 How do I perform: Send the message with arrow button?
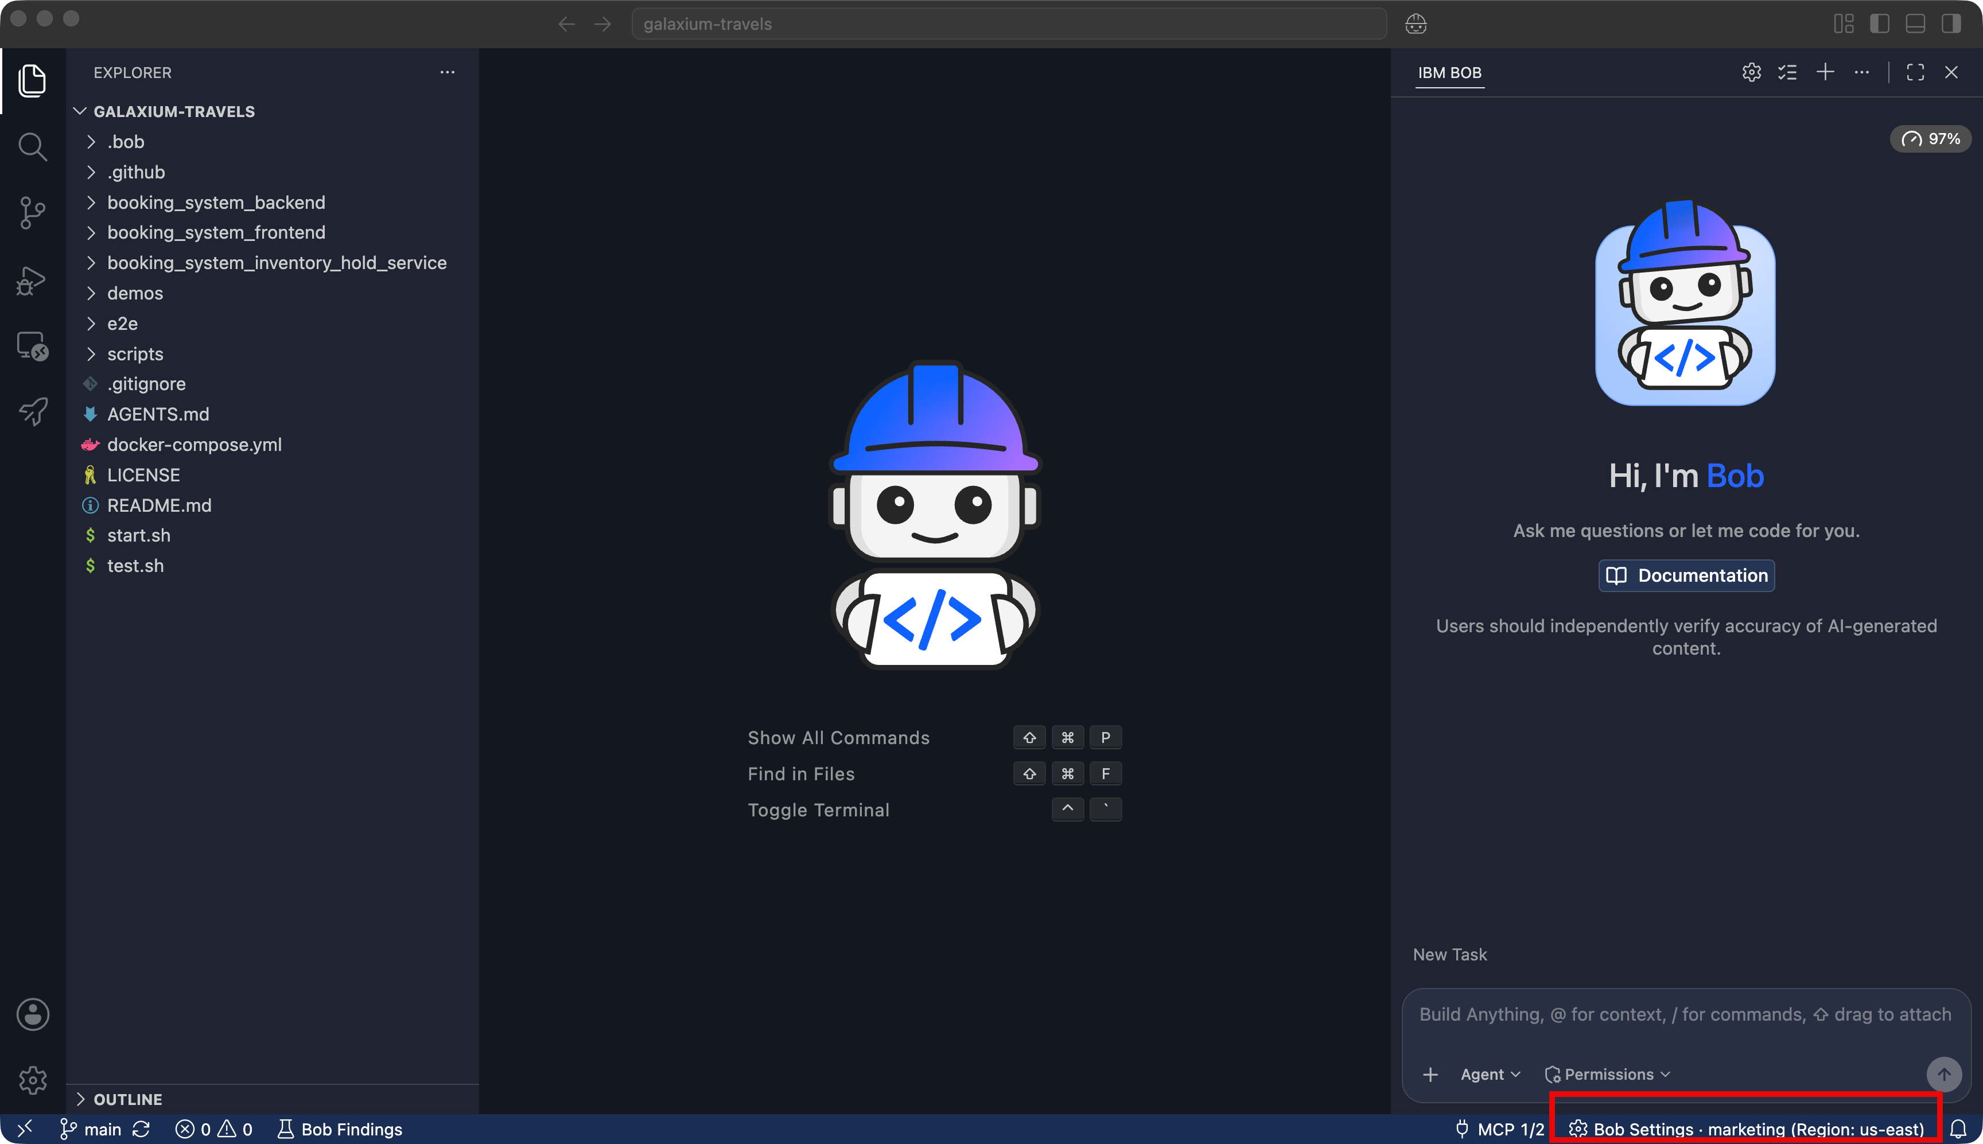(1944, 1074)
